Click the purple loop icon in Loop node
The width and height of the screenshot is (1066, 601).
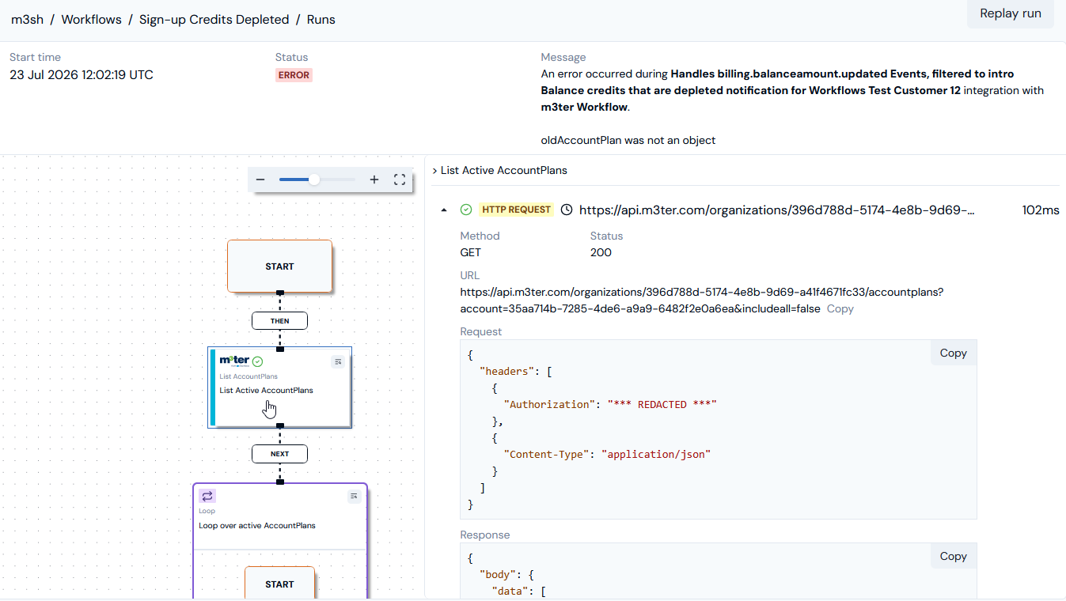click(x=207, y=496)
